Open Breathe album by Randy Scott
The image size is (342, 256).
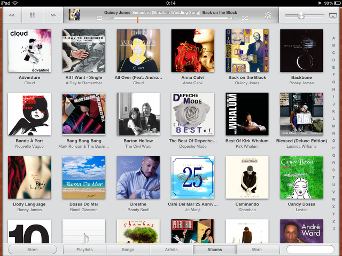[x=138, y=177]
